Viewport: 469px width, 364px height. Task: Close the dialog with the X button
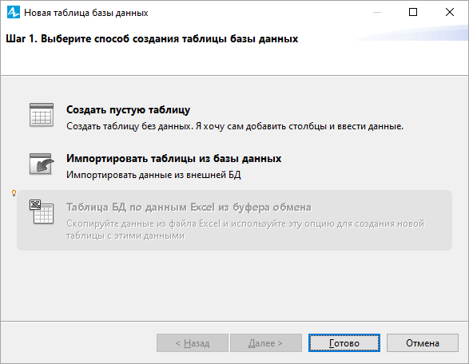click(x=450, y=12)
